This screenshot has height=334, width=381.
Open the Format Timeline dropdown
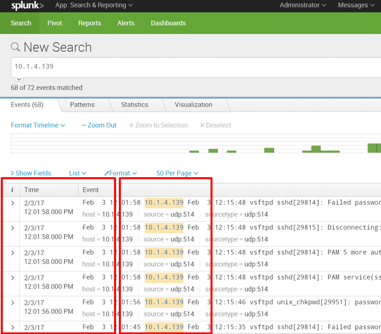38,125
